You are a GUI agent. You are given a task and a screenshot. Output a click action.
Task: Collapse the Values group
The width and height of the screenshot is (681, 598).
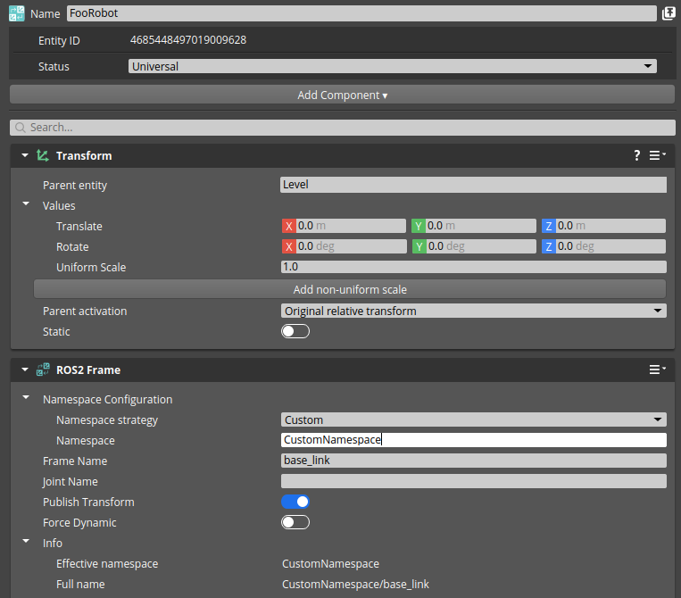pyautogui.click(x=26, y=203)
